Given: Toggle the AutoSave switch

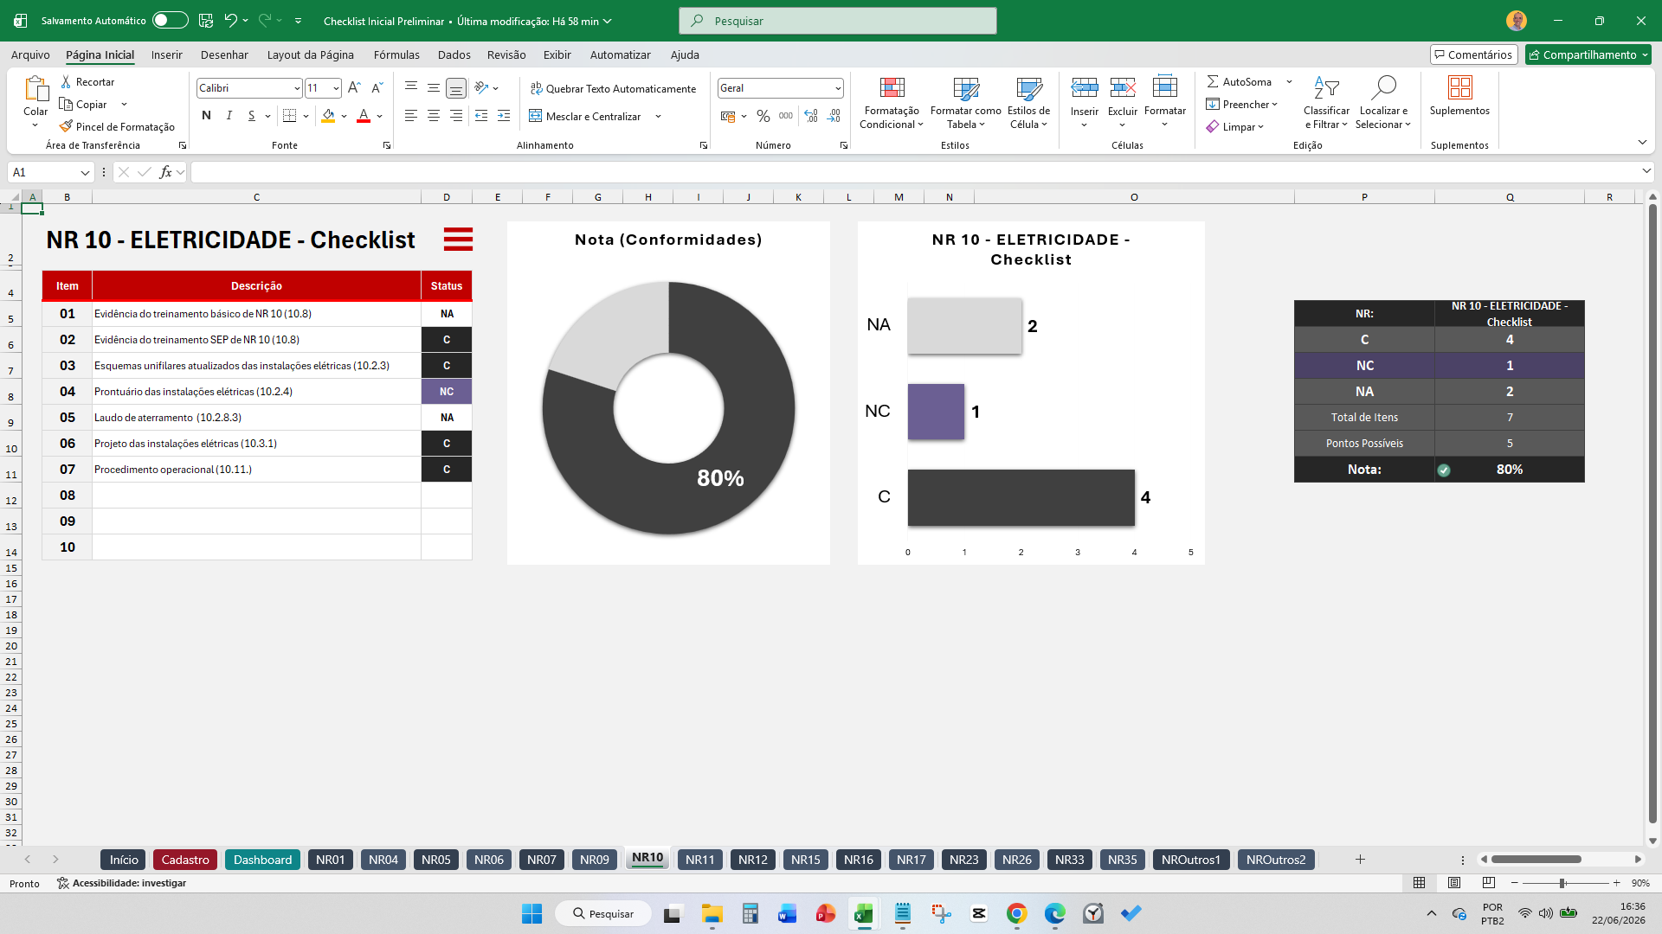Looking at the screenshot, I should [x=171, y=20].
